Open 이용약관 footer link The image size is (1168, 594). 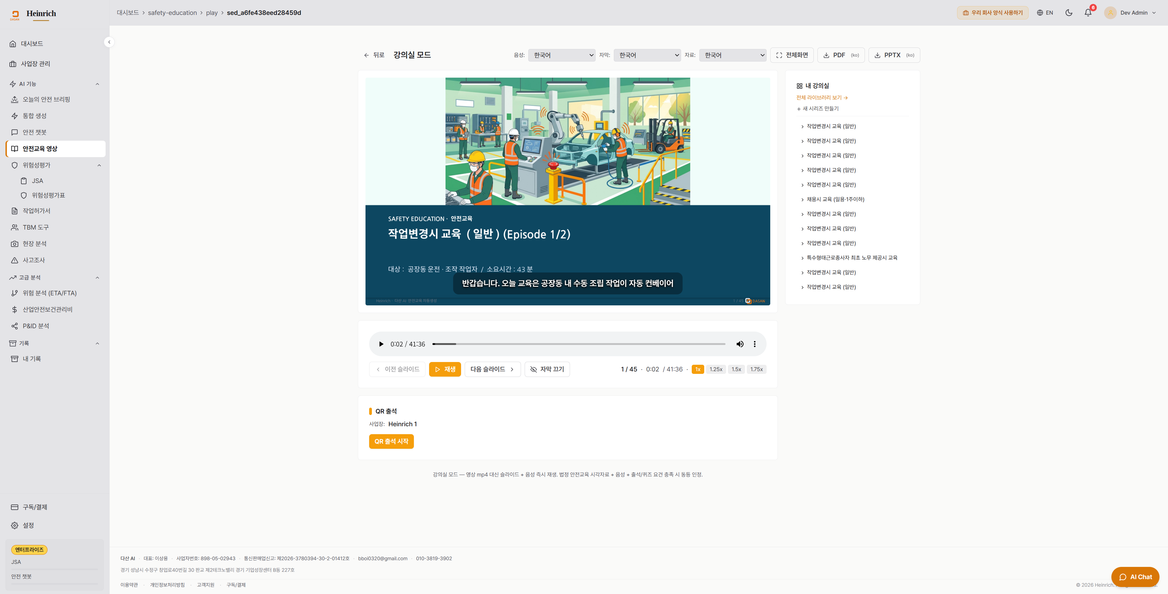coord(129,585)
